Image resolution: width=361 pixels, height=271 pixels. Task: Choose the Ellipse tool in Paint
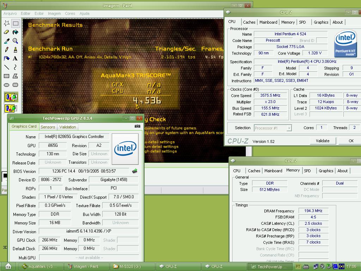coord(7,85)
